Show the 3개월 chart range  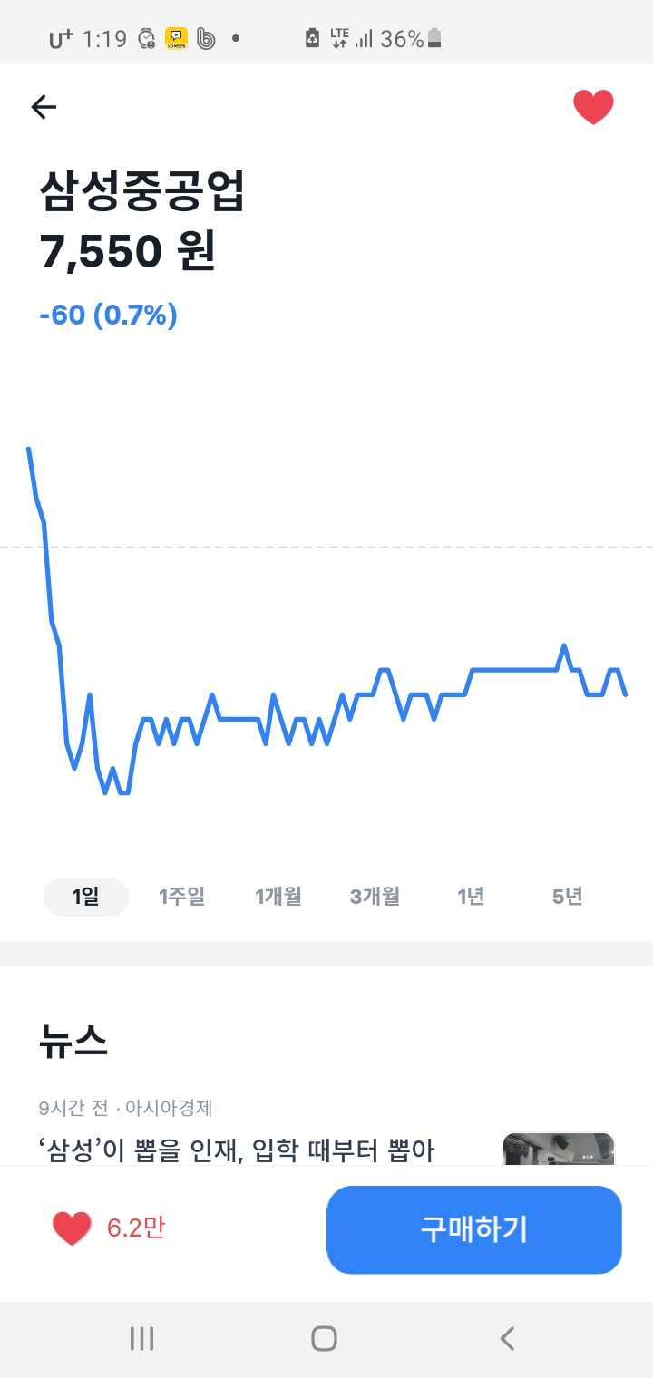tap(375, 897)
